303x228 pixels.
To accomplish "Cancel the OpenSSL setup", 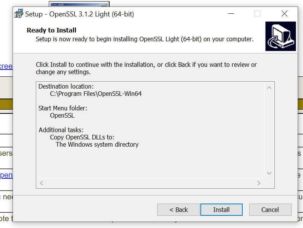I will coord(270,210).
